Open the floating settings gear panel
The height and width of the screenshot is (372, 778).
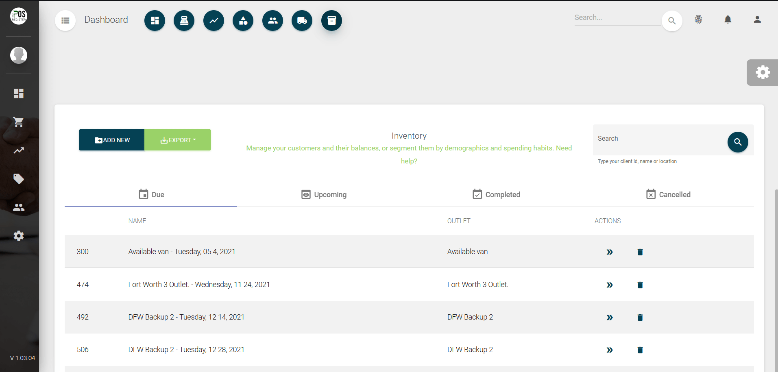(763, 73)
